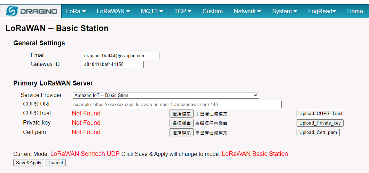369x173 pixels.
Task: Click the Private key 'Not Found' status
Action: coord(86,123)
